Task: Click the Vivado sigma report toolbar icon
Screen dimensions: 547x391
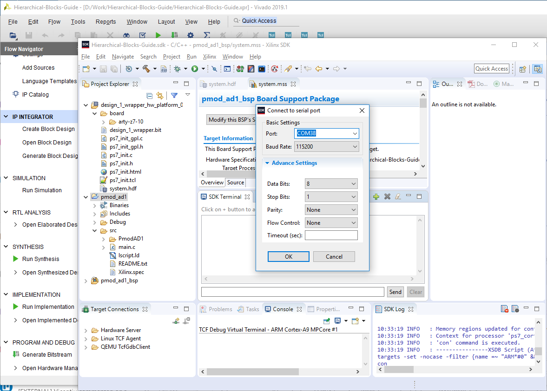Action: (206, 35)
